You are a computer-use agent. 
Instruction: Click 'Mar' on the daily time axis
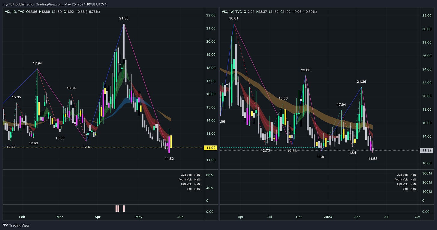[x=60, y=217]
